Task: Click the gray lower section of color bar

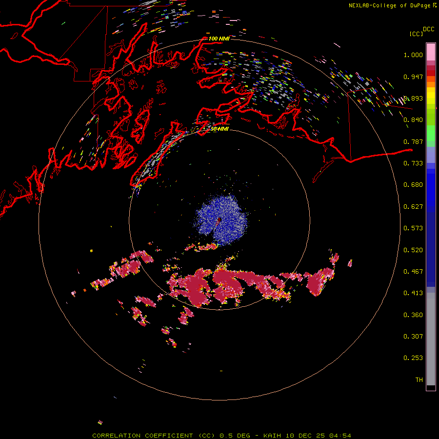Action: coord(431,339)
